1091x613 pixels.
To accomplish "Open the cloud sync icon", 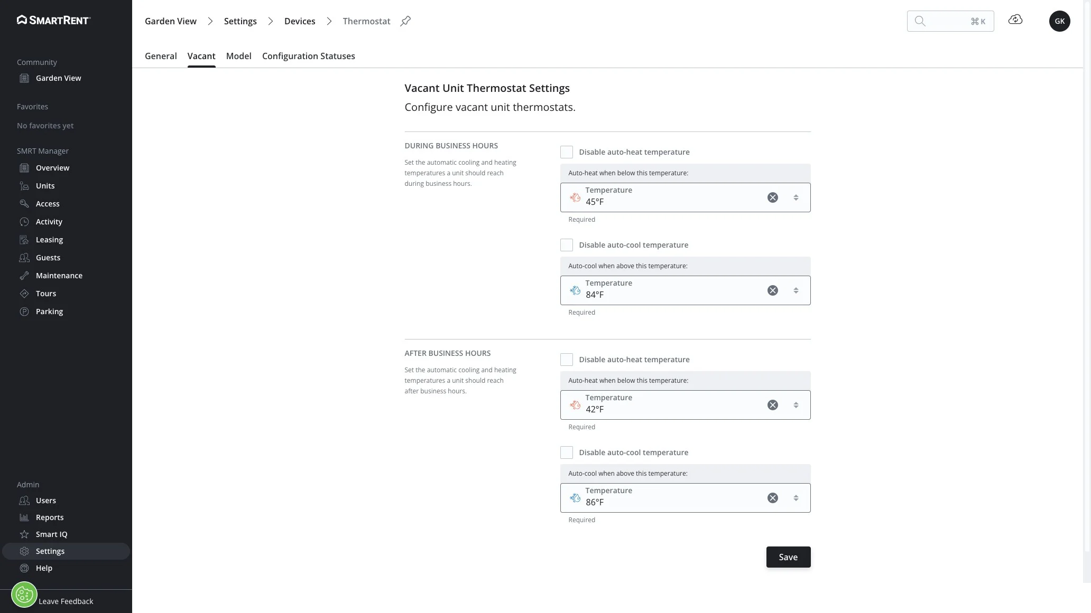I will click(x=1015, y=20).
